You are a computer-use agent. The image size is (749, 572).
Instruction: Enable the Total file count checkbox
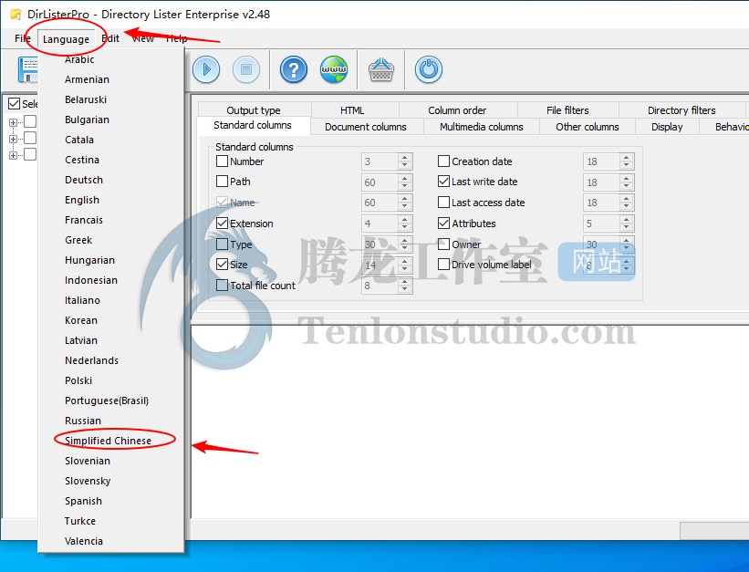point(222,286)
